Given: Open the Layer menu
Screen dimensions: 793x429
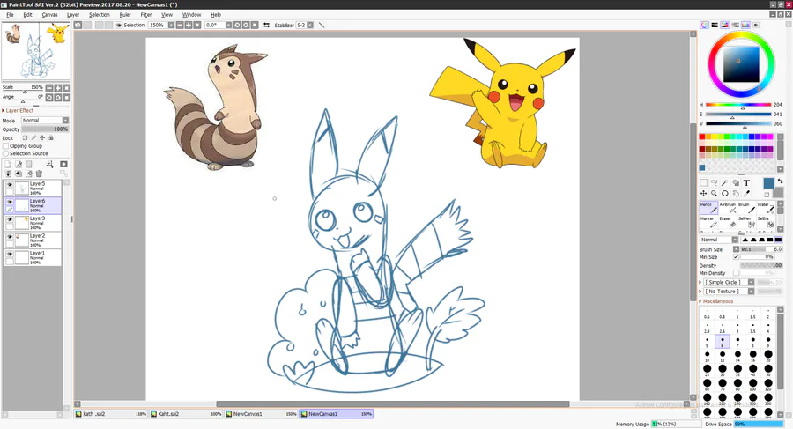Looking at the screenshot, I should [x=73, y=15].
